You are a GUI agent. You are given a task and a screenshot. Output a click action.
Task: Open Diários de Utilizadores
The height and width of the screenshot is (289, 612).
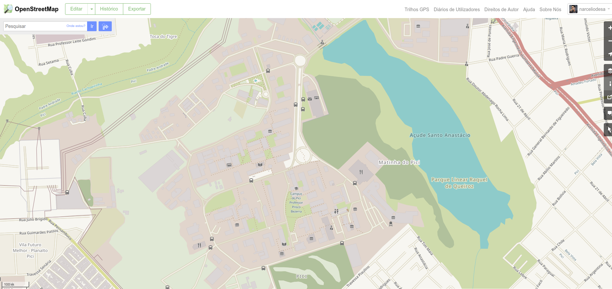(457, 10)
